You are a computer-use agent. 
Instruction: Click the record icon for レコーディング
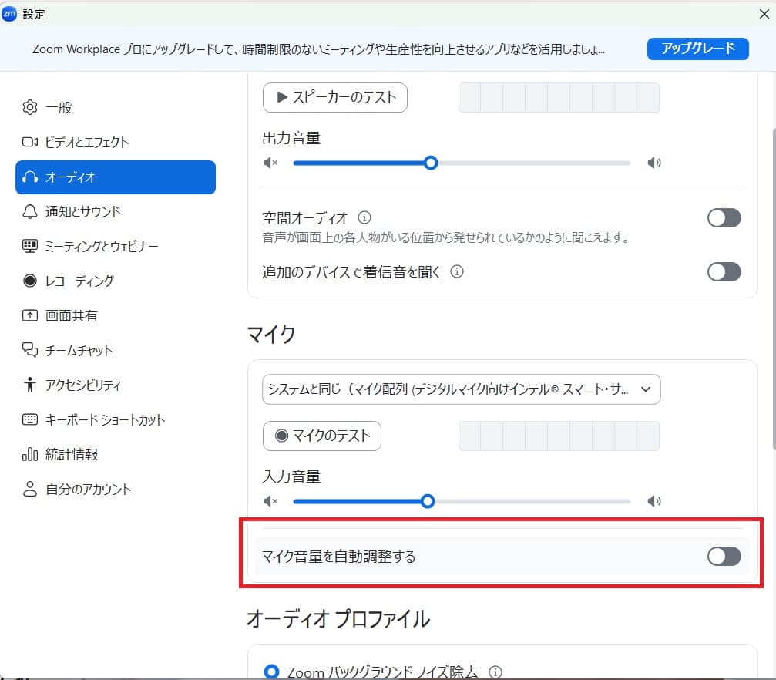tap(30, 281)
